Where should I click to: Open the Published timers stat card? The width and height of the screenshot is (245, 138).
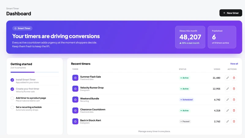pos(222,37)
